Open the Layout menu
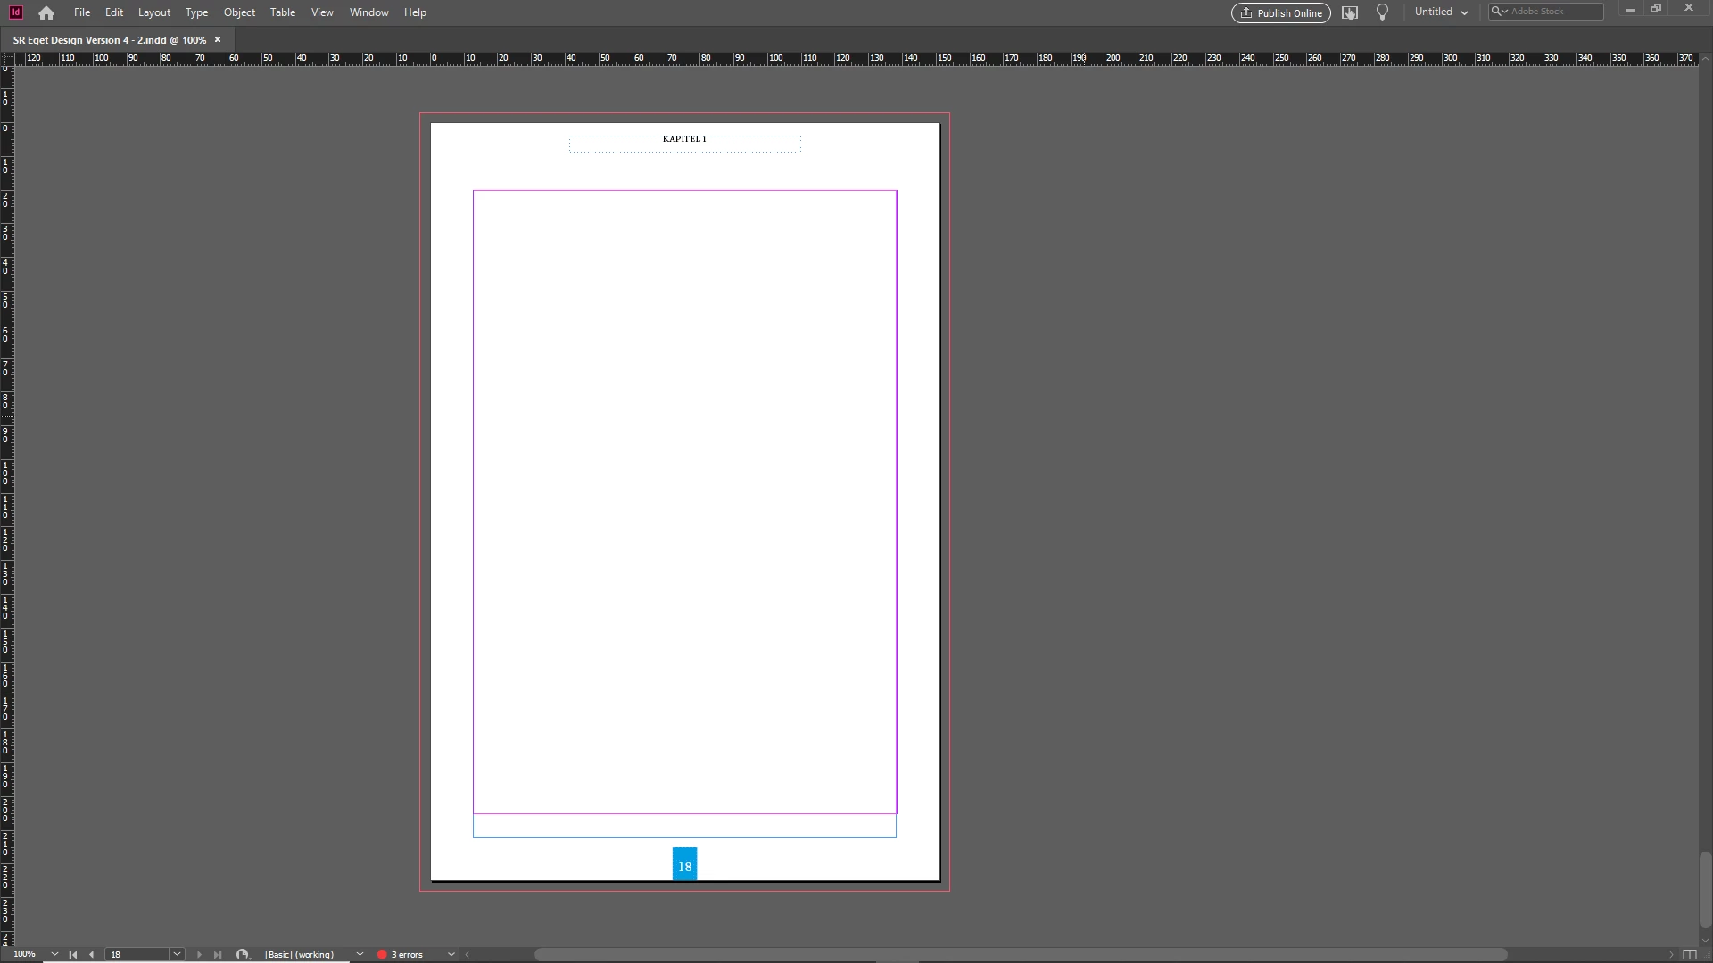Viewport: 1713px width, 963px height. (153, 12)
